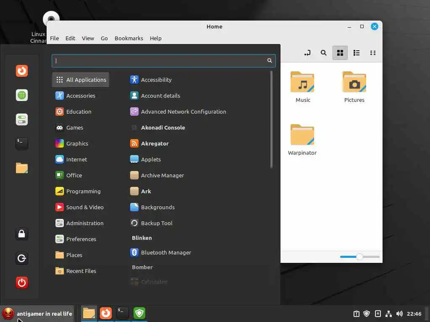Open the Go menu in Home window
This screenshot has height=322, width=430.
coord(104,38)
